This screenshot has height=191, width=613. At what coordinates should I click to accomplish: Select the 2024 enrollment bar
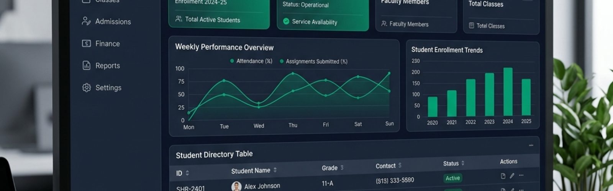tap(508, 92)
